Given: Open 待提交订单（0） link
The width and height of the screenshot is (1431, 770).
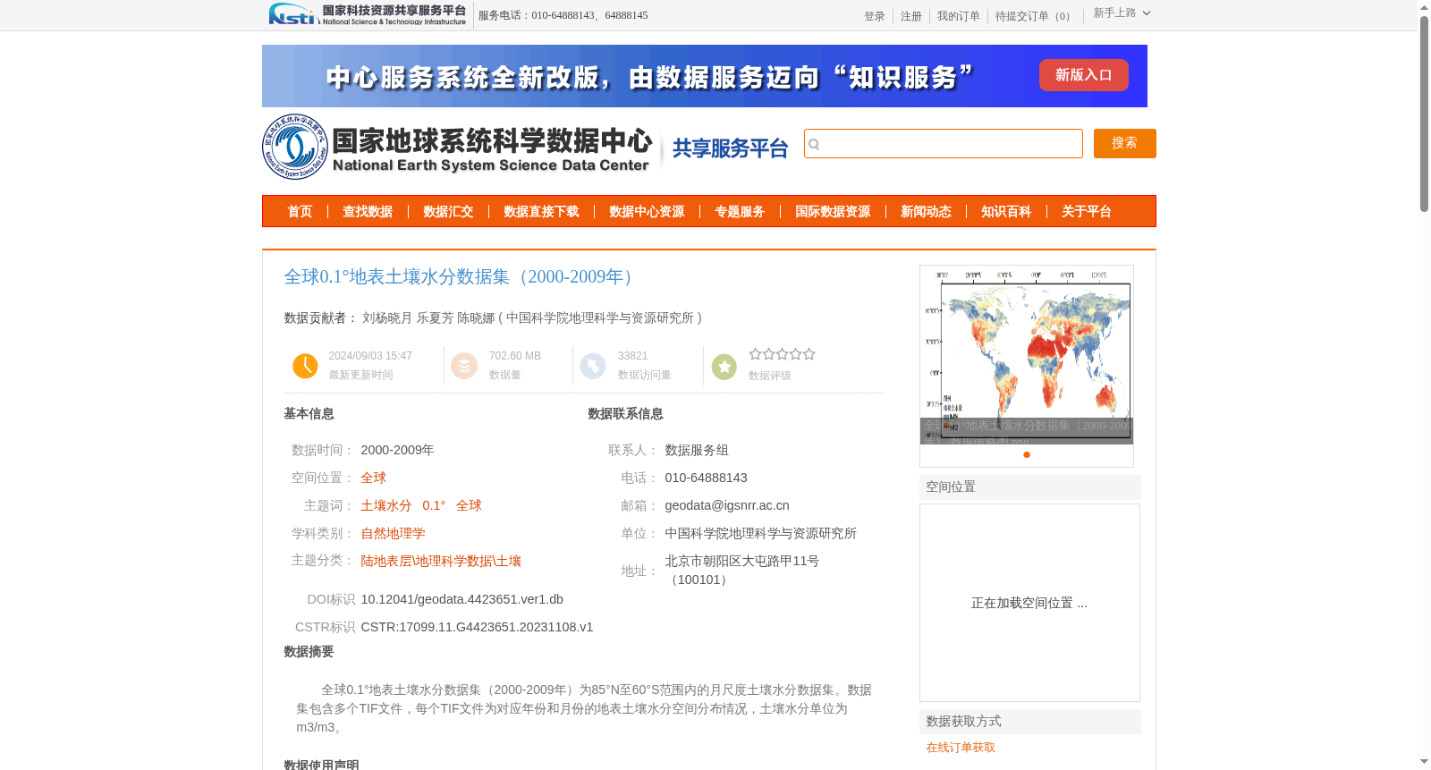Looking at the screenshot, I should coord(1036,16).
